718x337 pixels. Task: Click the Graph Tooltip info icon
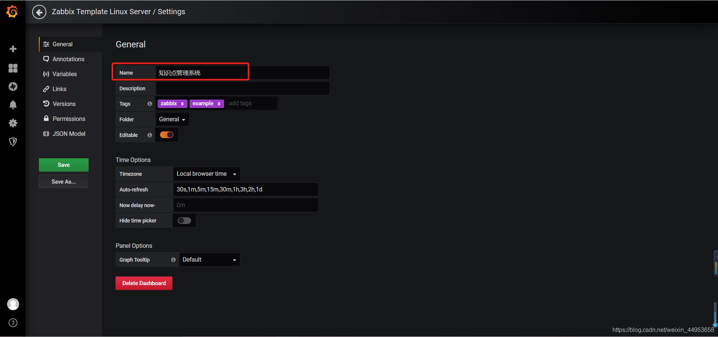[173, 260]
